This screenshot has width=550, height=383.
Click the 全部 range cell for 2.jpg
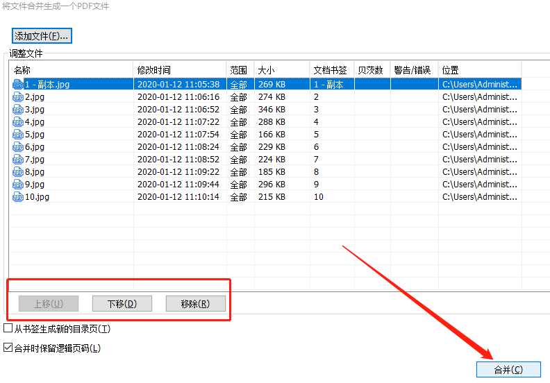pyautogui.click(x=238, y=97)
